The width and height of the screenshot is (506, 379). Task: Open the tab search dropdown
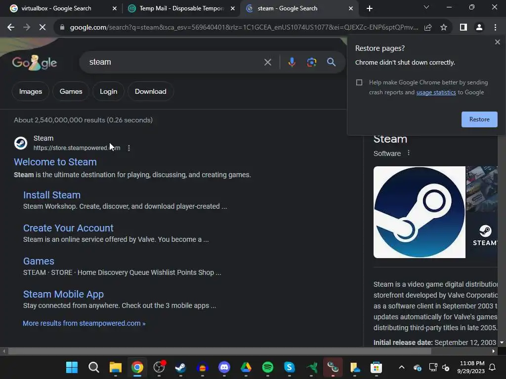point(426,7)
